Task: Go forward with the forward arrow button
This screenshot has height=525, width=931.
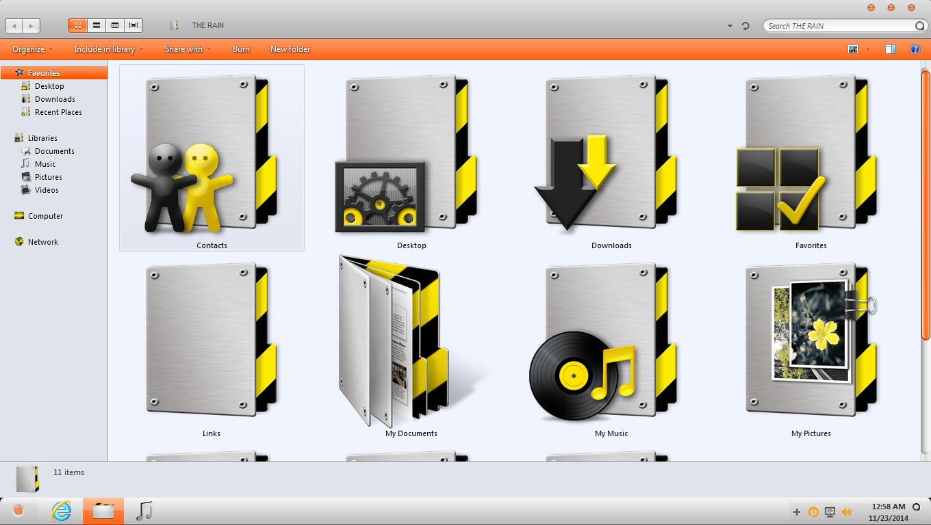Action: 31,26
